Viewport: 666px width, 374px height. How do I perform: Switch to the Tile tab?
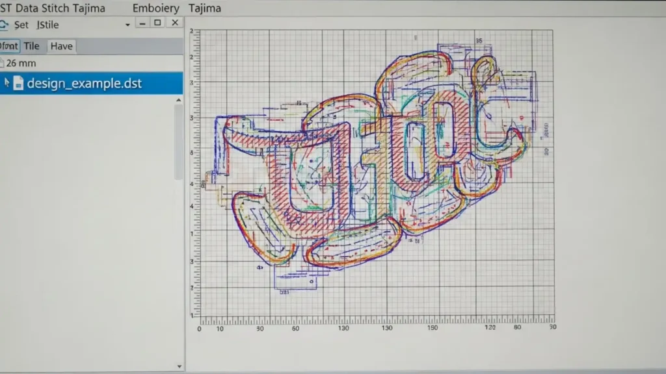[32, 46]
